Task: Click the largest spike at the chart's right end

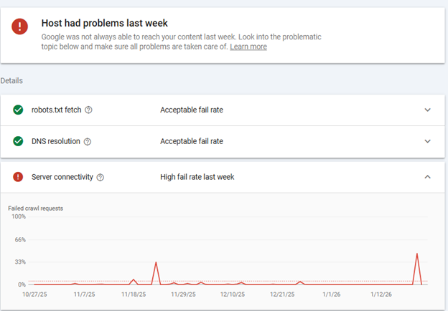Action: tap(417, 254)
